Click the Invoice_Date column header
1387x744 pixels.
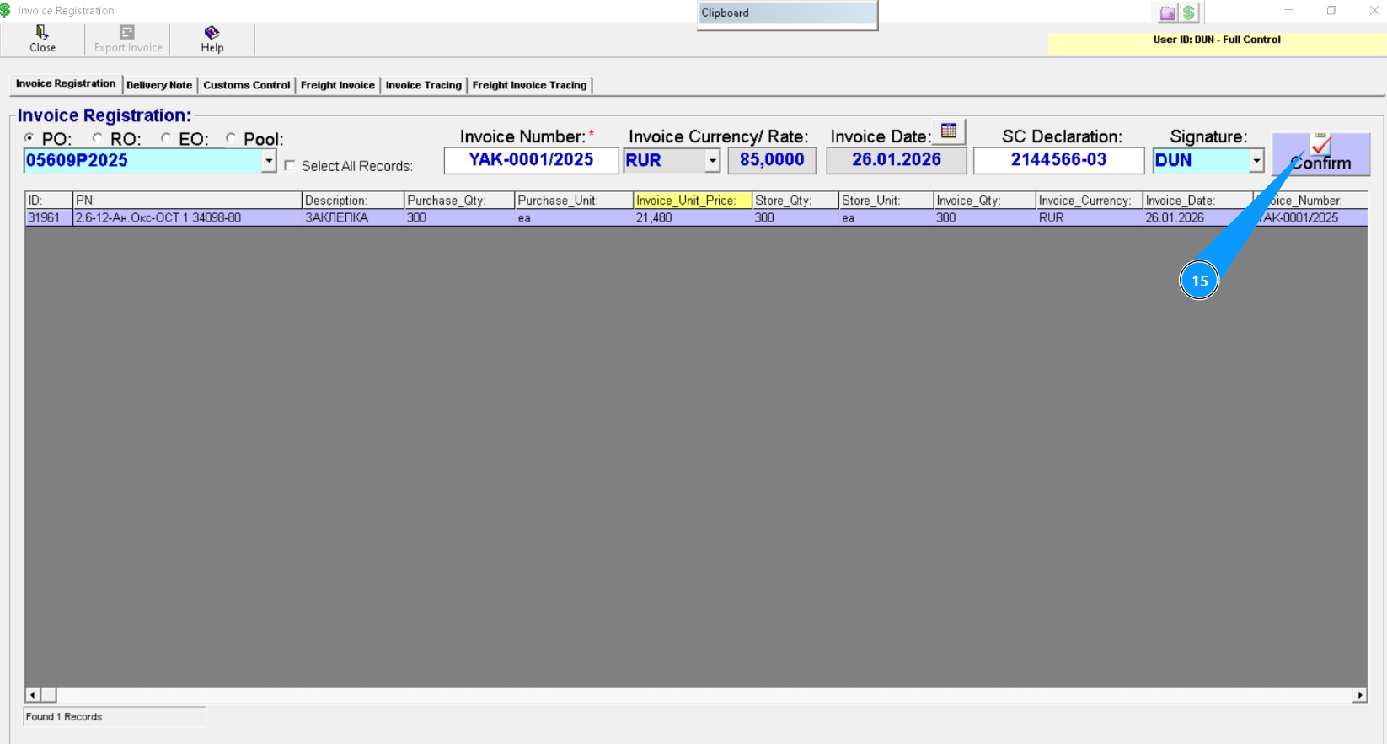[1198, 201]
